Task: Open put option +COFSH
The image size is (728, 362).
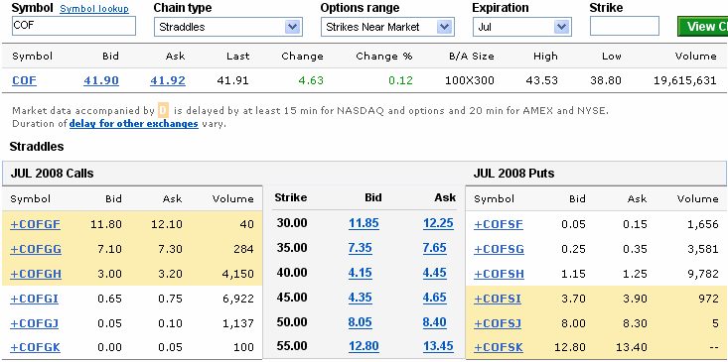Action: [500, 274]
